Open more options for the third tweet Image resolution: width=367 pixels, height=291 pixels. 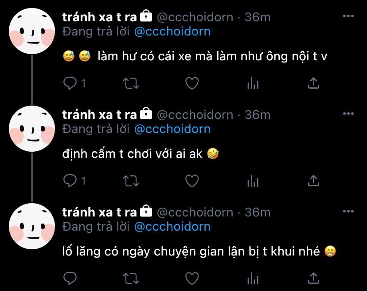[348, 211]
